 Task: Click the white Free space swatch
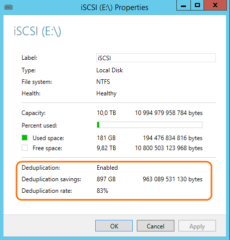(25, 148)
